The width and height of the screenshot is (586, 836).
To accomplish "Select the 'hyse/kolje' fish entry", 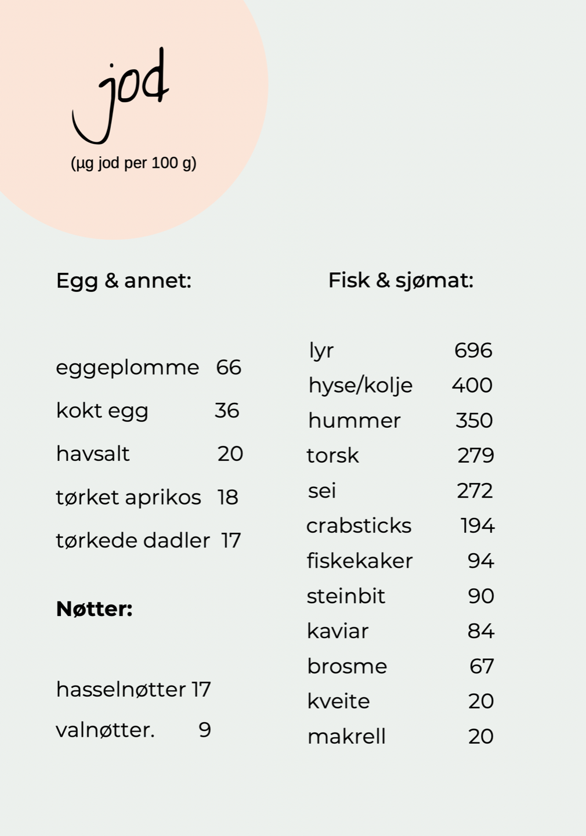I will (x=360, y=386).
